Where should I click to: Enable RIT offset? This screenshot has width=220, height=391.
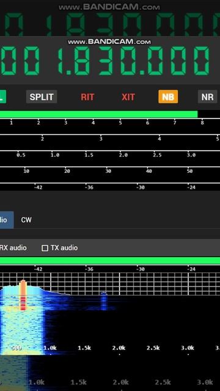tap(87, 97)
